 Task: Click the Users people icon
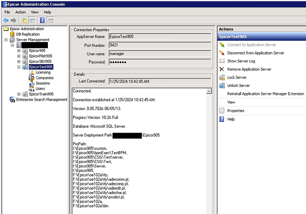(x=31, y=89)
